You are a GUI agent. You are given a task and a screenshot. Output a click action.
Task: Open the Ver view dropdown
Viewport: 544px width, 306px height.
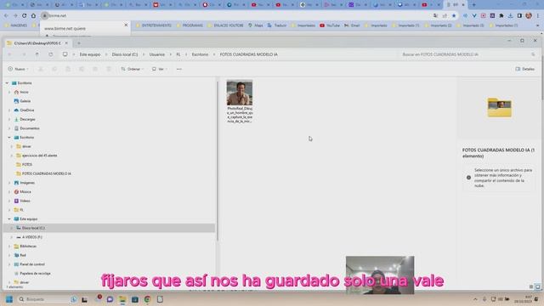(159, 69)
